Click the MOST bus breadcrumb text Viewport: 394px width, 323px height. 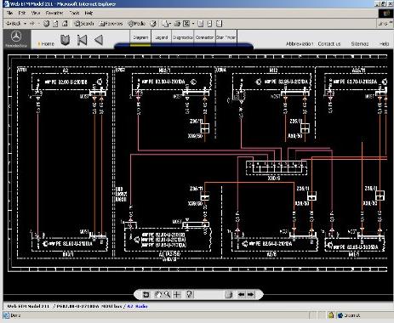pos(111,306)
